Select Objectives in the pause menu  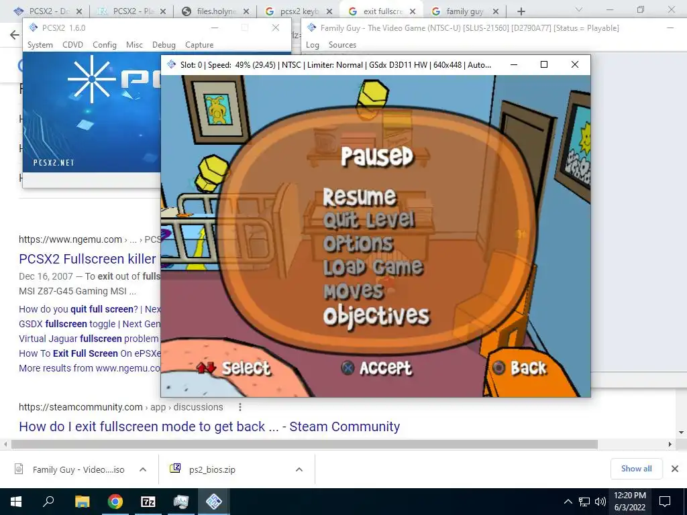376,317
